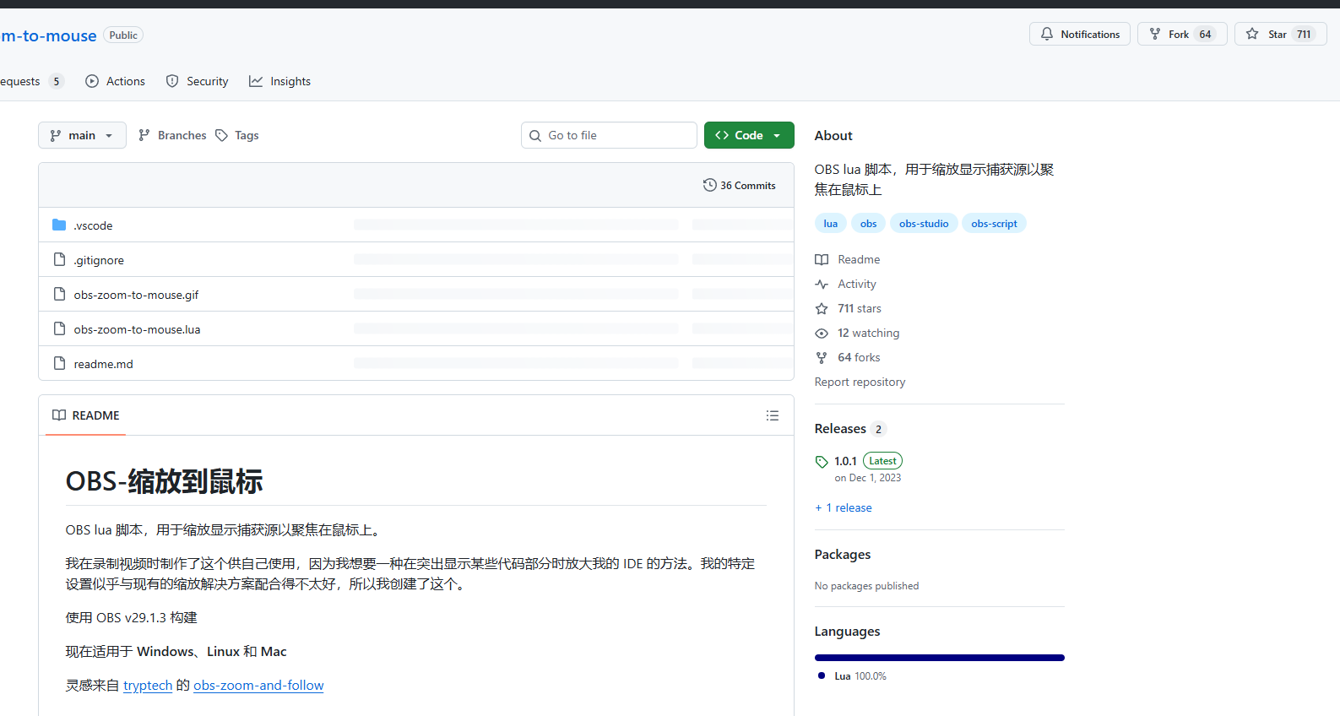The image size is (1340, 716).
Task: Click the Lua 100.0% language entry
Action: [852, 675]
